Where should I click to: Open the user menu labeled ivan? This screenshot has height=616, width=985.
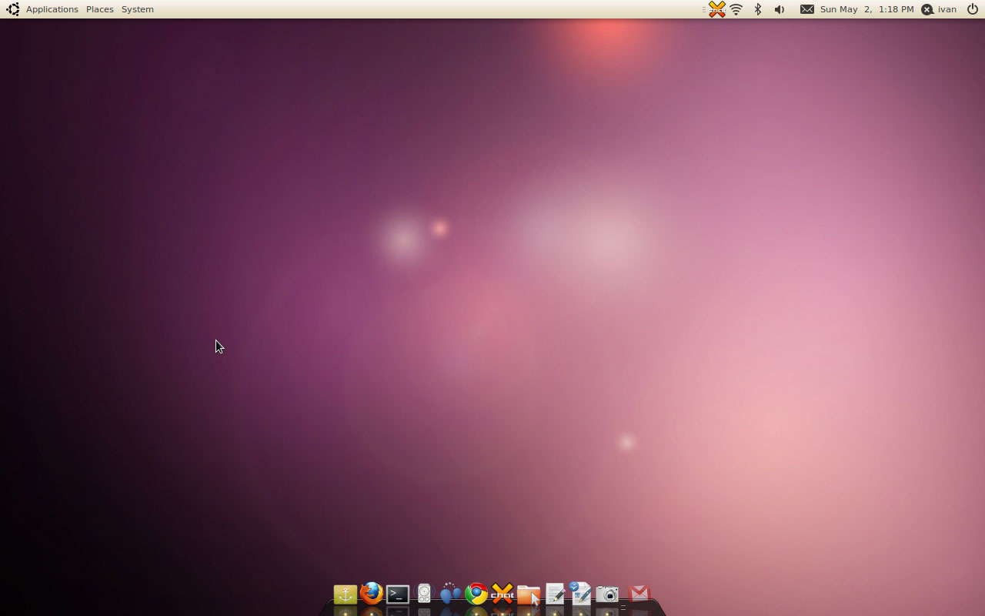click(x=938, y=9)
